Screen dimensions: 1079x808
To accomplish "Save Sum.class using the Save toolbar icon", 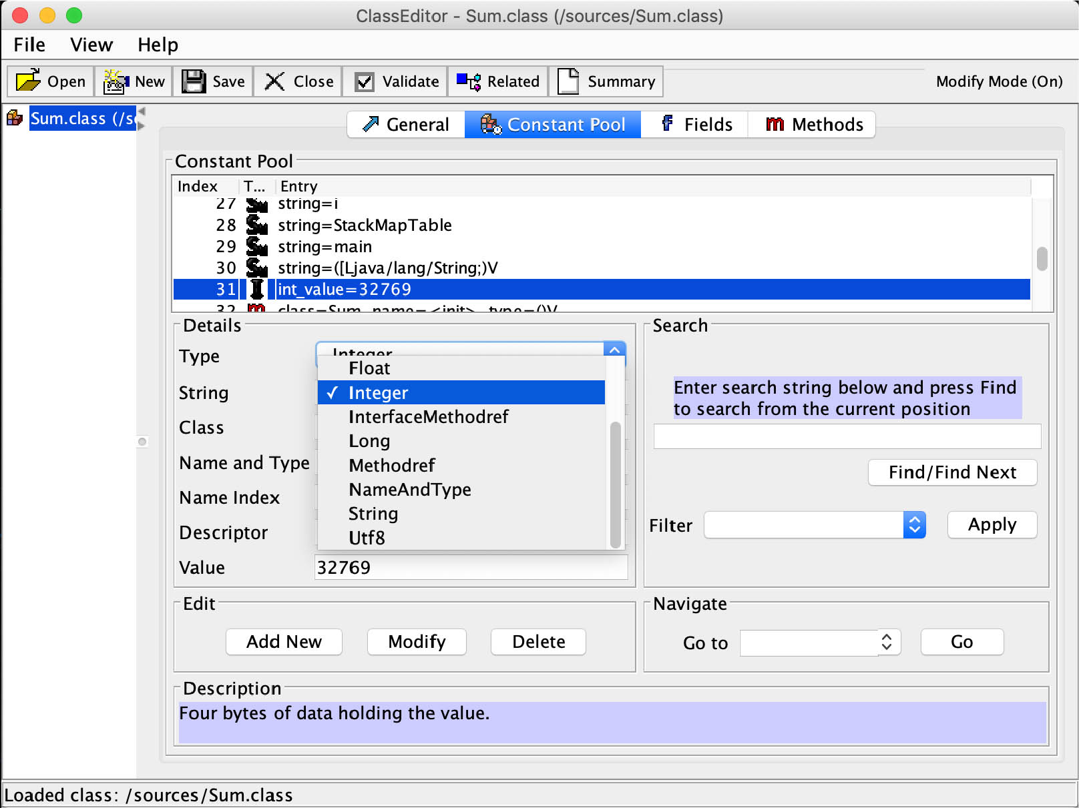I will [x=193, y=80].
